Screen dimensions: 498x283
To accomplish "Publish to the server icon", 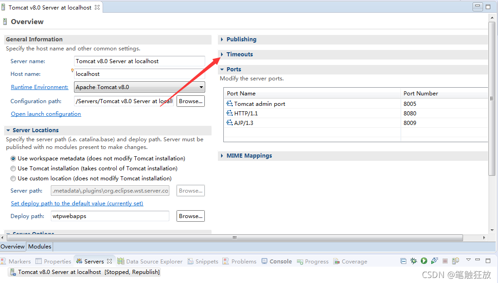I will pos(455,261).
